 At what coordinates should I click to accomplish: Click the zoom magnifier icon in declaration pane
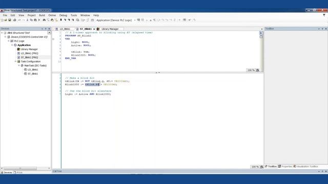258,70
